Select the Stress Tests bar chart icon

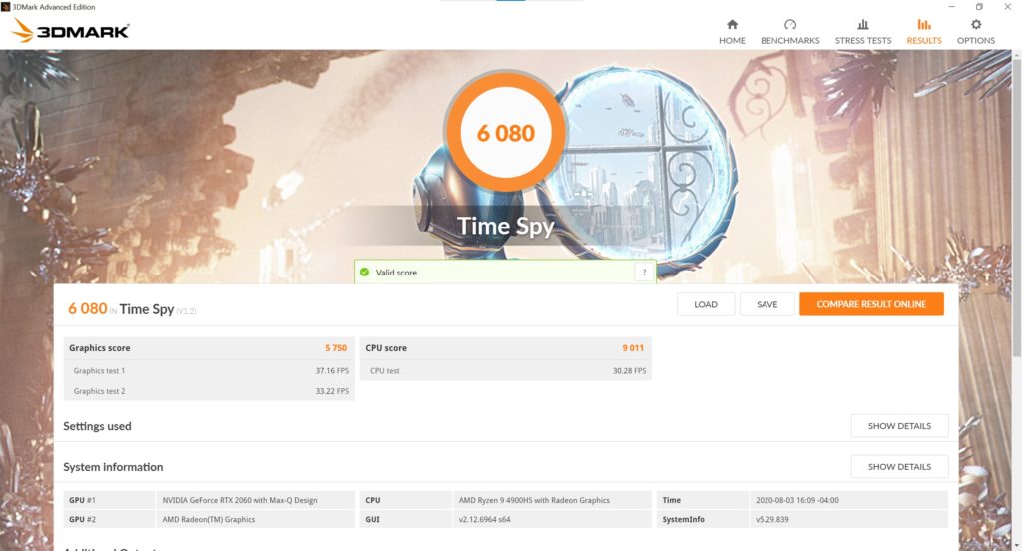[x=863, y=25]
